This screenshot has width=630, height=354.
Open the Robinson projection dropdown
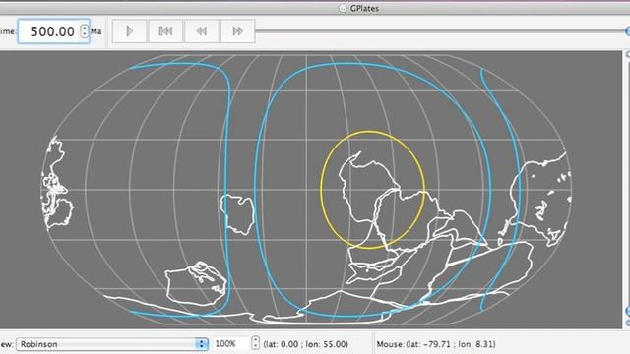(112, 344)
